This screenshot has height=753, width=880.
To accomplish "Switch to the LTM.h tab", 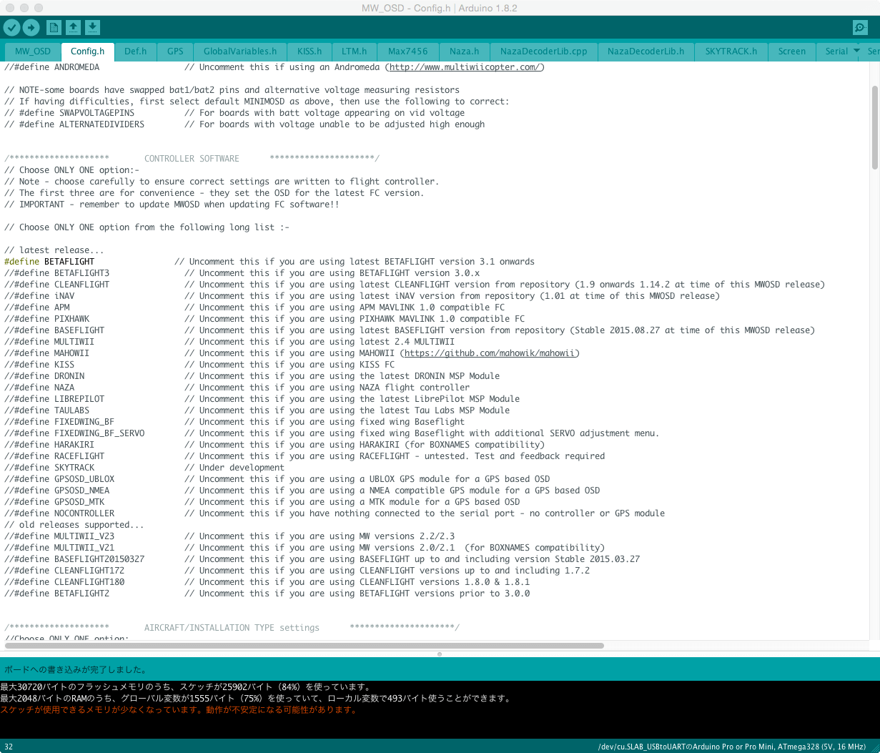I will [x=355, y=51].
